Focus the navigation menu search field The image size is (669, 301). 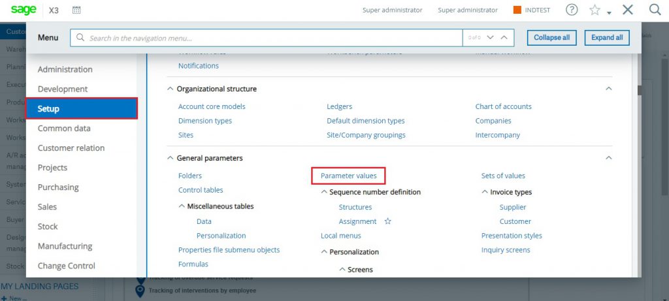(267, 38)
